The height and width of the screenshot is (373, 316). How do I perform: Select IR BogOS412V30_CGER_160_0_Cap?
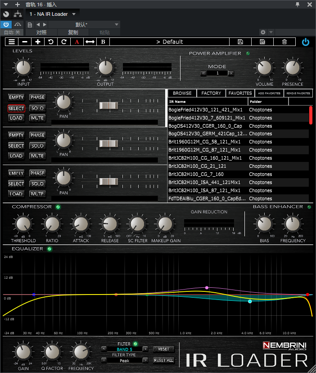click(x=238, y=126)
